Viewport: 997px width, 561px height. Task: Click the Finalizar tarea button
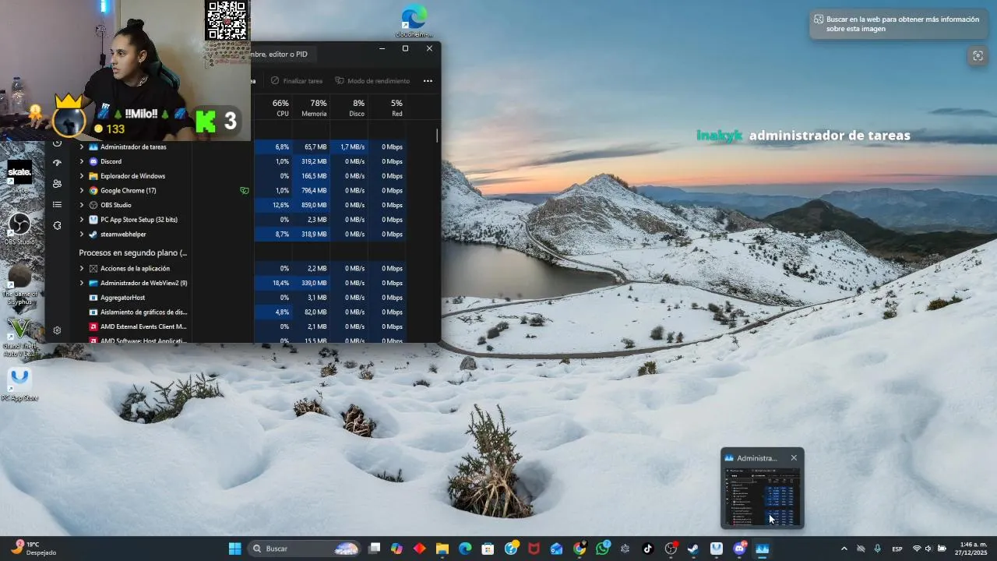point(297,81)
